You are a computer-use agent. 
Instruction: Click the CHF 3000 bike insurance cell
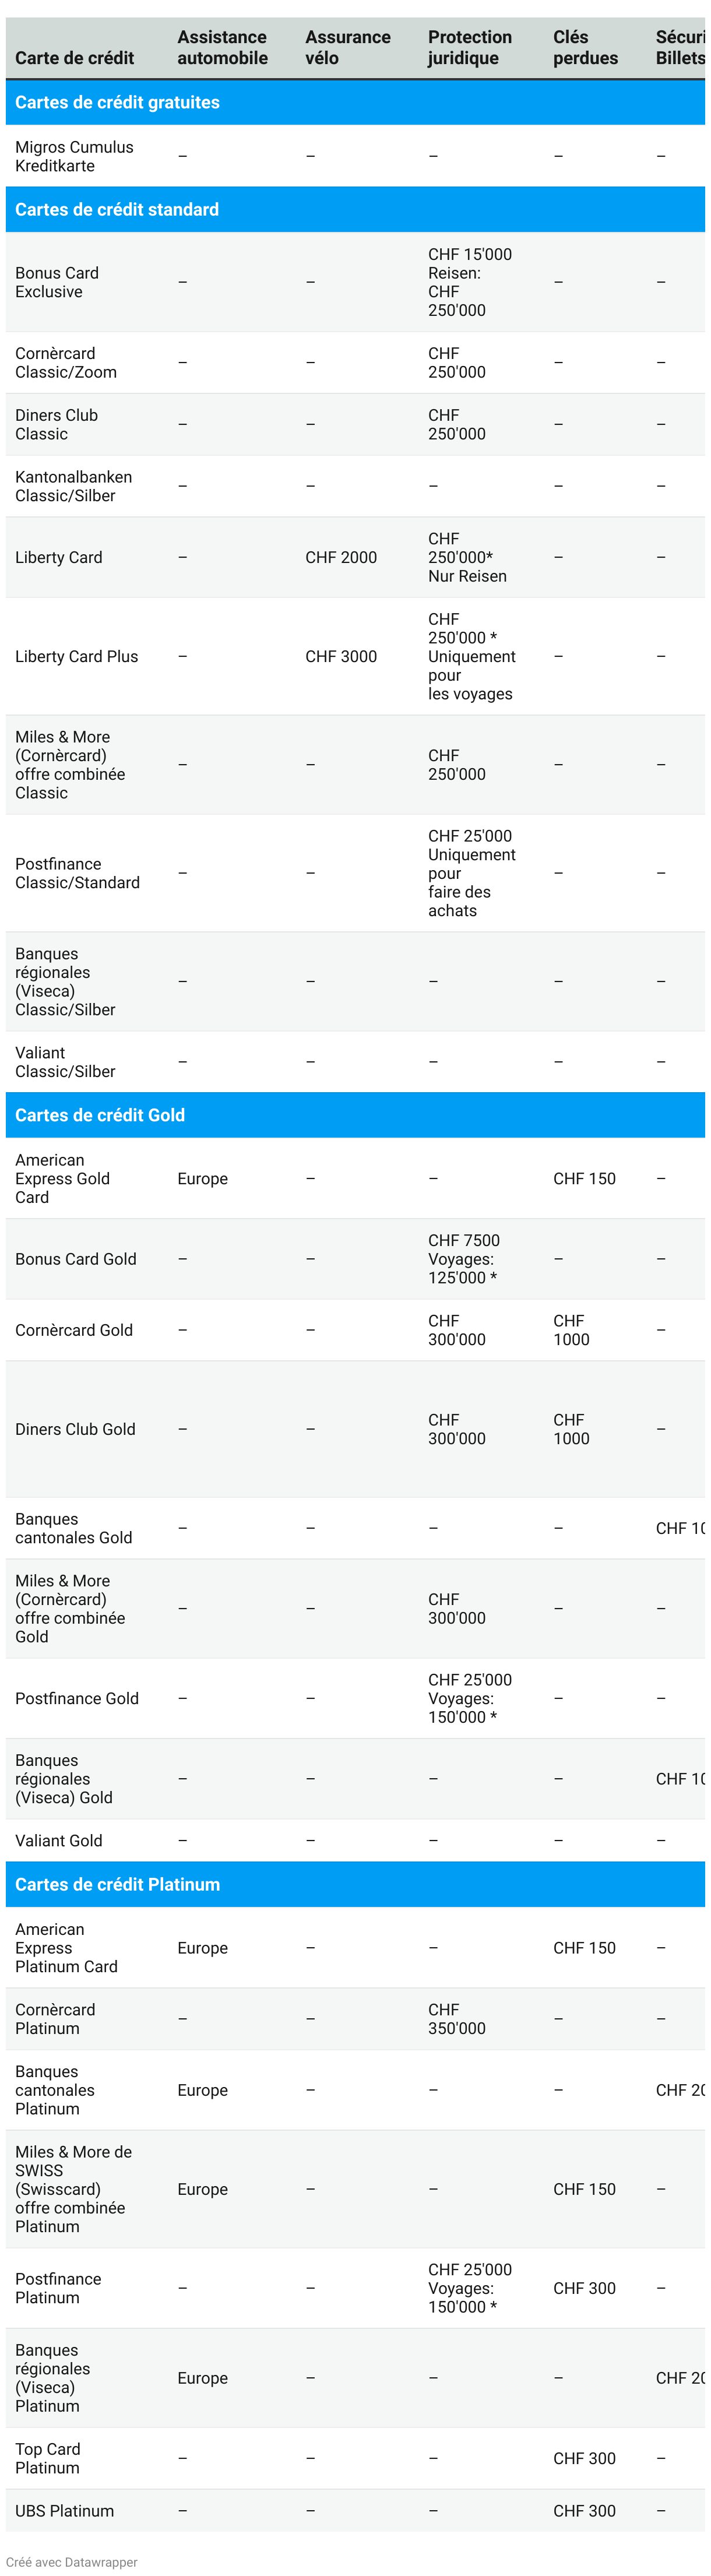pos(341,656)
